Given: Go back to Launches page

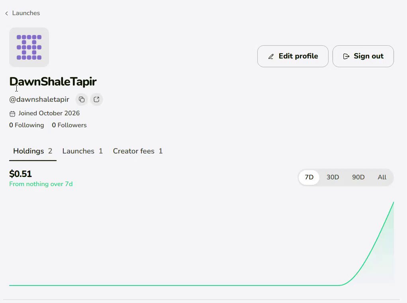Looking at the screenshot, I should point(23,13).
